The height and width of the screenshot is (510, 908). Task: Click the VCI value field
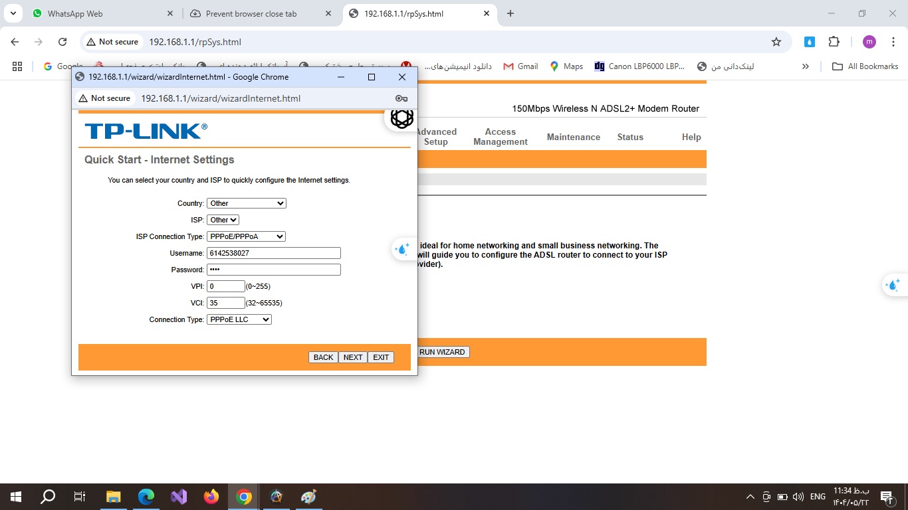[x=226, y=303]
